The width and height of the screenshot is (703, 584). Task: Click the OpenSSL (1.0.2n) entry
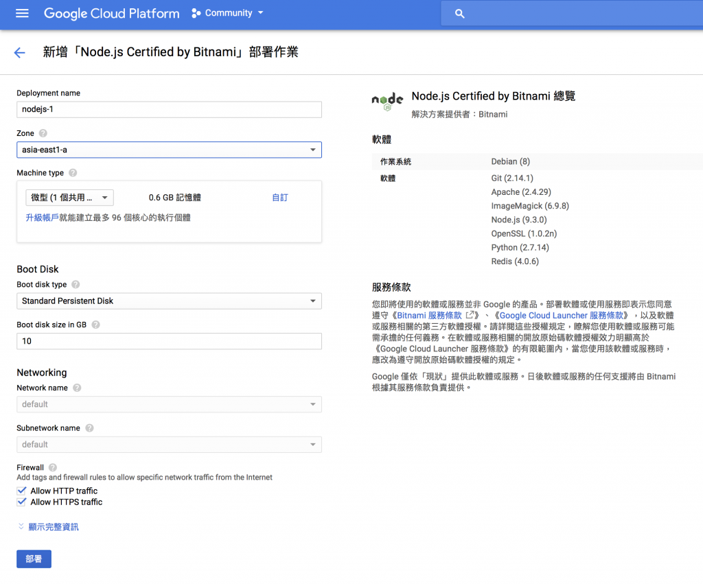coord(524,233)
